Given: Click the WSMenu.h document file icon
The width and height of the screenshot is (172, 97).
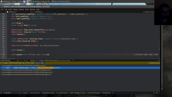Looking at the screenshot, I should point(8,12).
